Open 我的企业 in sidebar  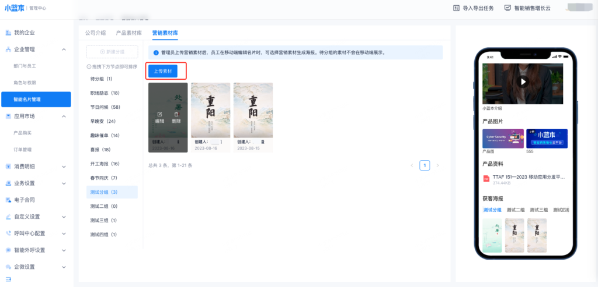click(x=24, y=33)
